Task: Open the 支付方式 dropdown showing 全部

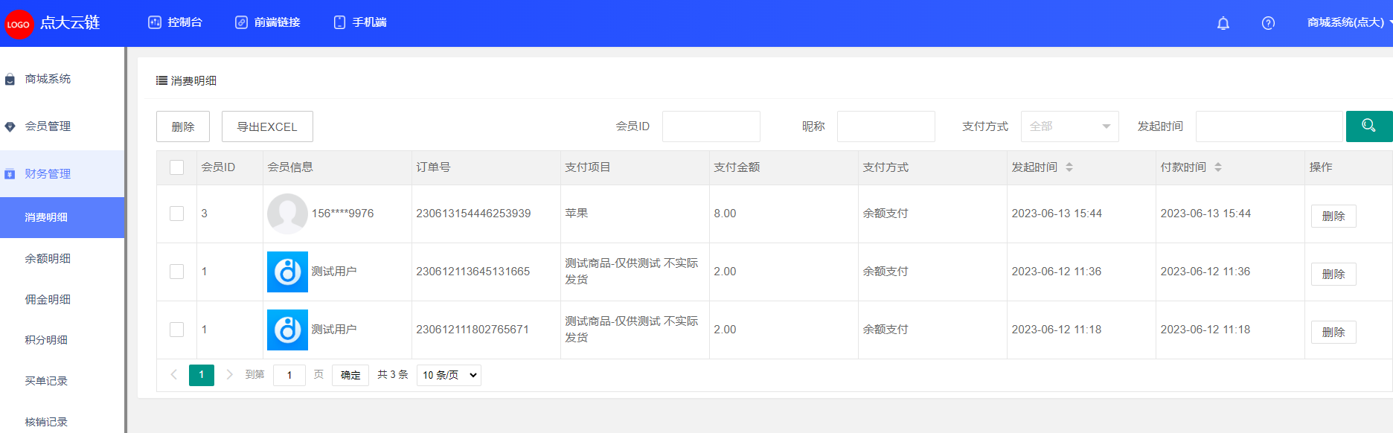Action: coord(1069,126)
